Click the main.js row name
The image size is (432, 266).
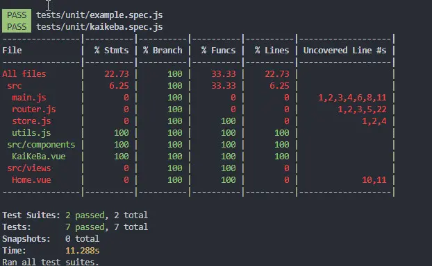29,98
